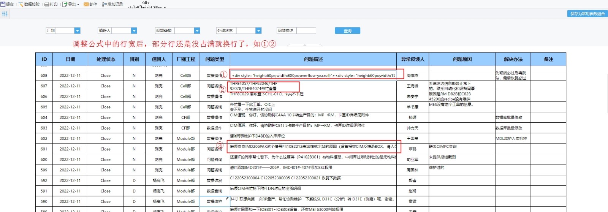Viewport: 608px width, 212px height.
Task: Click the 日期 column header
Action: point(70,59)
